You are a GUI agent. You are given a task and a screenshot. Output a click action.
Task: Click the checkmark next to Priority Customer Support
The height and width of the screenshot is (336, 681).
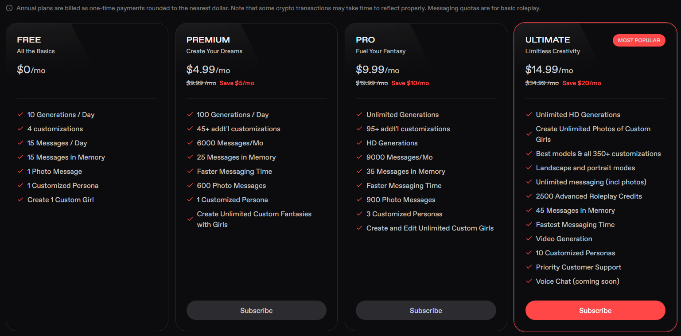(529, 267)
